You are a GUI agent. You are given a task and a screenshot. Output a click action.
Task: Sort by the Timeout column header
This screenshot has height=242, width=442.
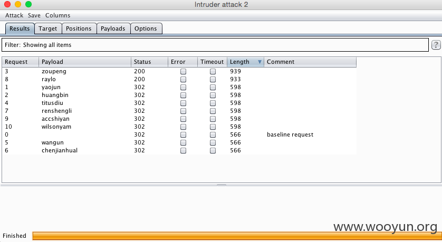coord(212,62)
